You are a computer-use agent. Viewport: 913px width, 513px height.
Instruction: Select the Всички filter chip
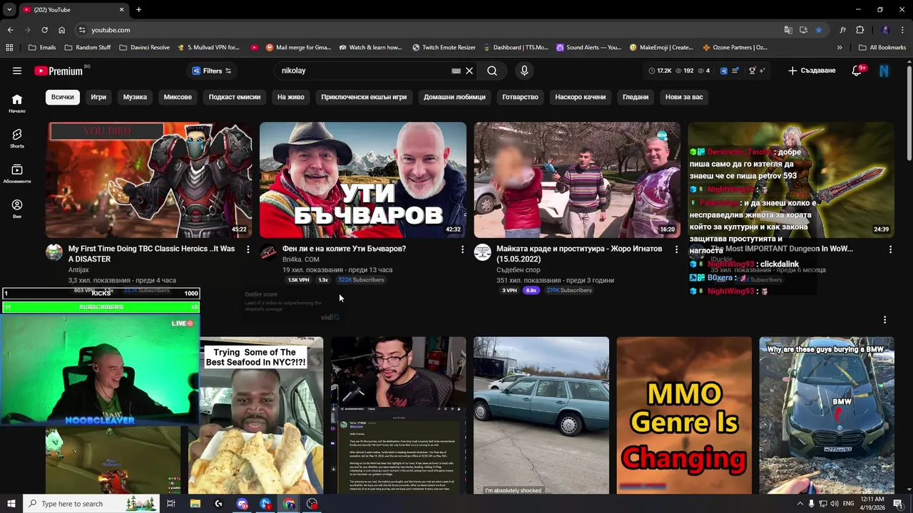(x=62, y=97)
